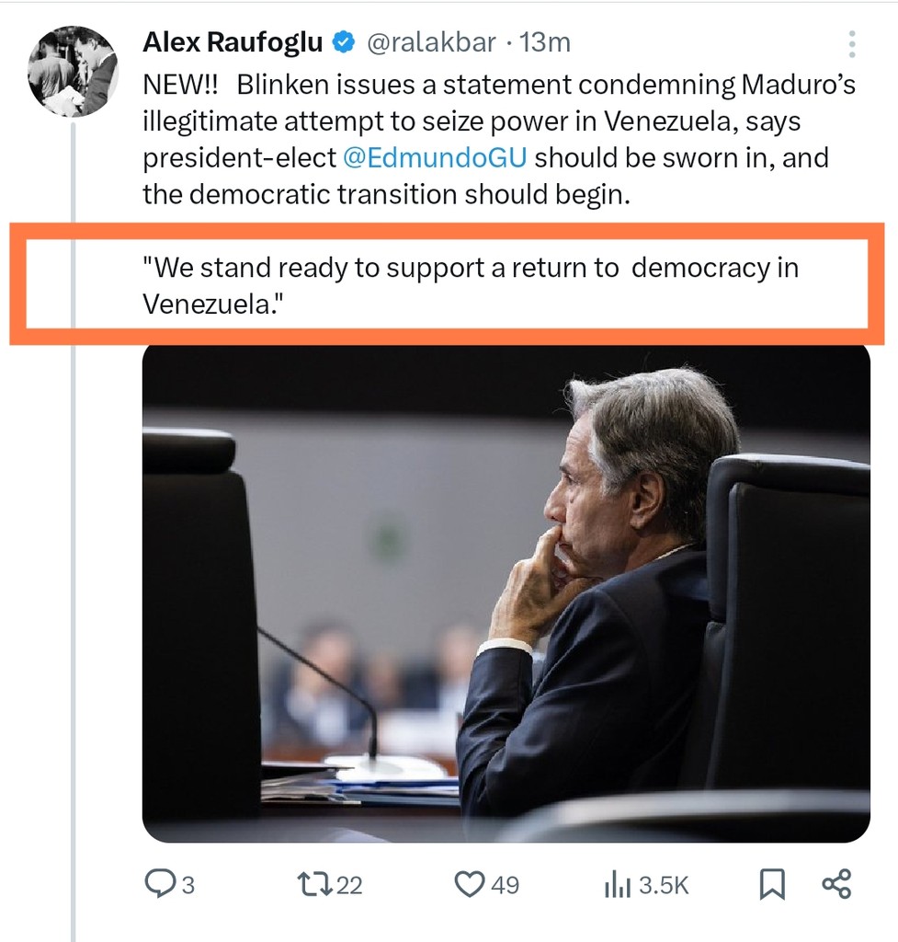Open the view analytics bar-chart icon
Screen dimensions: 898x942
[x=618, y=885]
